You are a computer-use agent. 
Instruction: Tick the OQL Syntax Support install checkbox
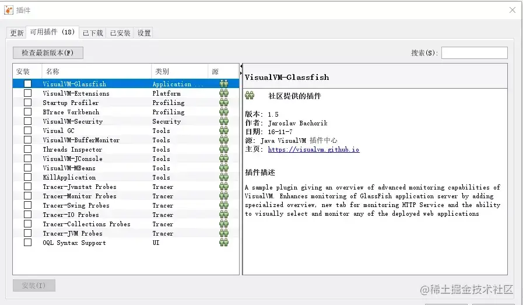[x=27, y=243]
